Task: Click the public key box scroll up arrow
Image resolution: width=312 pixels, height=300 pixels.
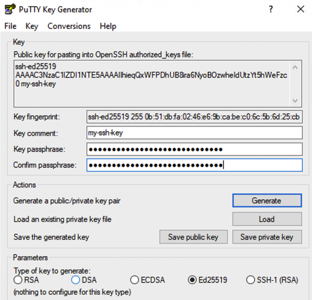Action: [295, 68]
